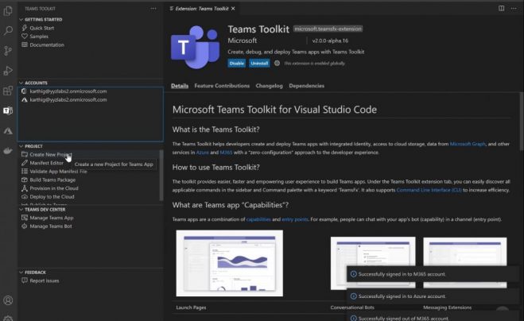The image size is (524, 321).
Task: Switch to the Dependencies tab
Action: tap(306, 86)
